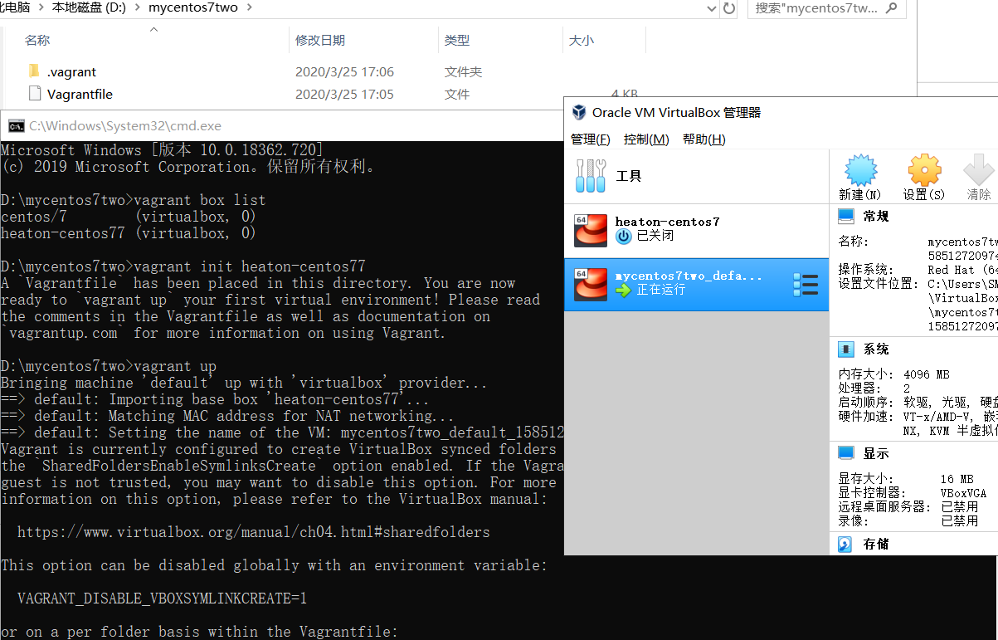Sort files by 大小 column header
The width and height of the screenshot is (998, 640).
click(x=582, y=40)
